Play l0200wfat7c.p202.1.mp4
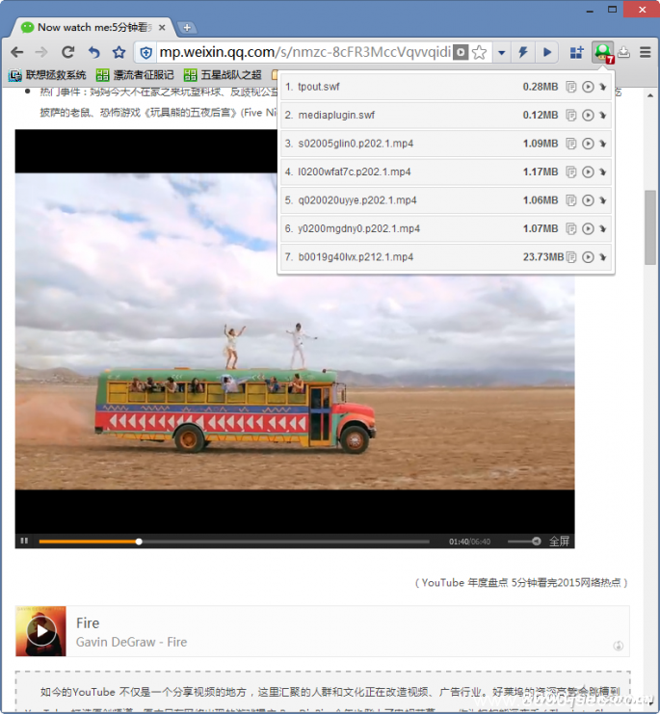Screen dimensions: 660x714 tap(588, 172)
